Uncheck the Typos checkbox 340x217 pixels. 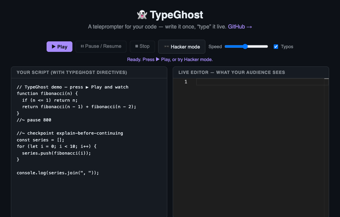(x=276, y=47)
